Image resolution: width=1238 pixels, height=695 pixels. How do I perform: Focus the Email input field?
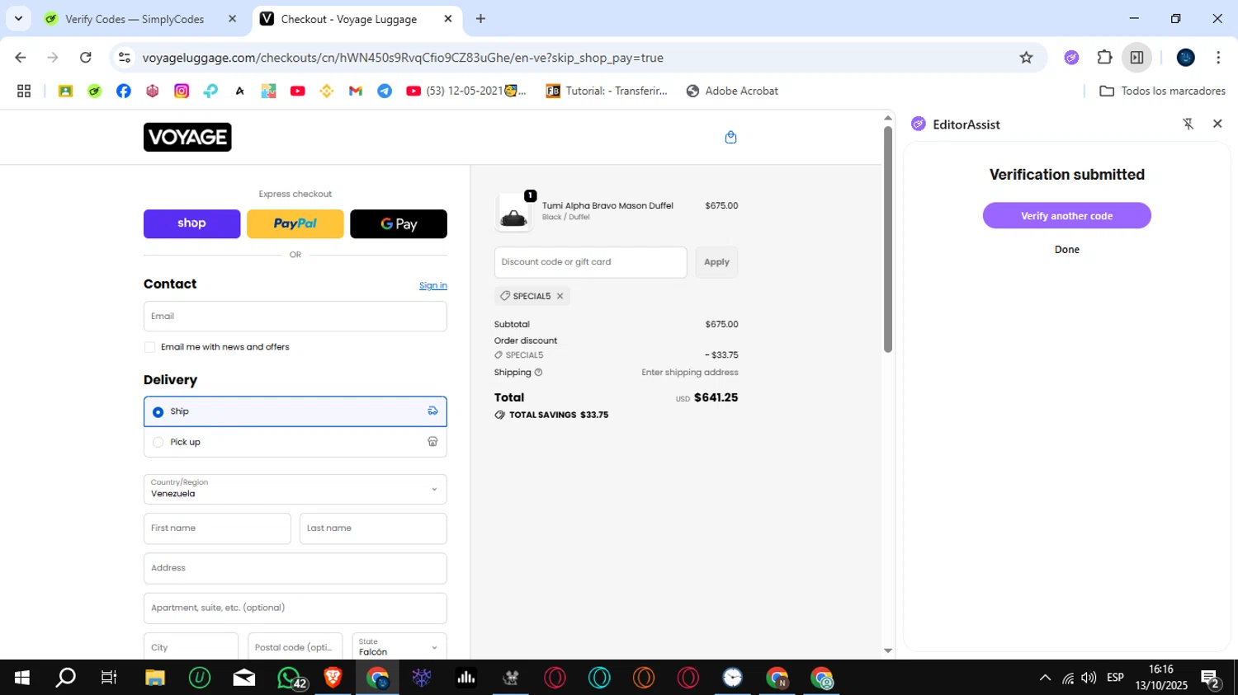coord(295,316)
